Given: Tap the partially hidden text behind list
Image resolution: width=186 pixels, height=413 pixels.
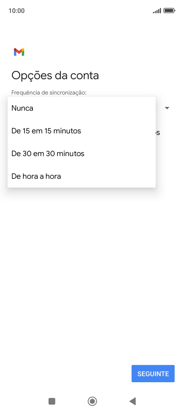Looking at the screenshot, I should tap(158, 132).
